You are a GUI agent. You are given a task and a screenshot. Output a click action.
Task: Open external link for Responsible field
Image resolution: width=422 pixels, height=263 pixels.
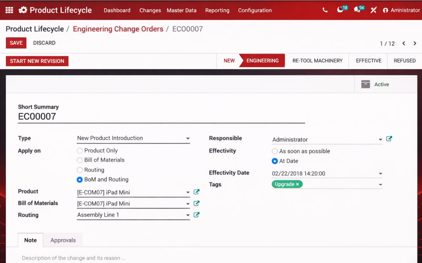click(x=389, y=139)
